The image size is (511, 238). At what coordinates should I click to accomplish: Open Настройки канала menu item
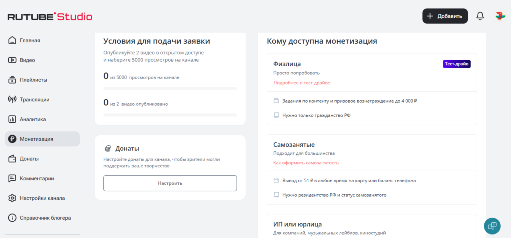(x=42, y=198)
